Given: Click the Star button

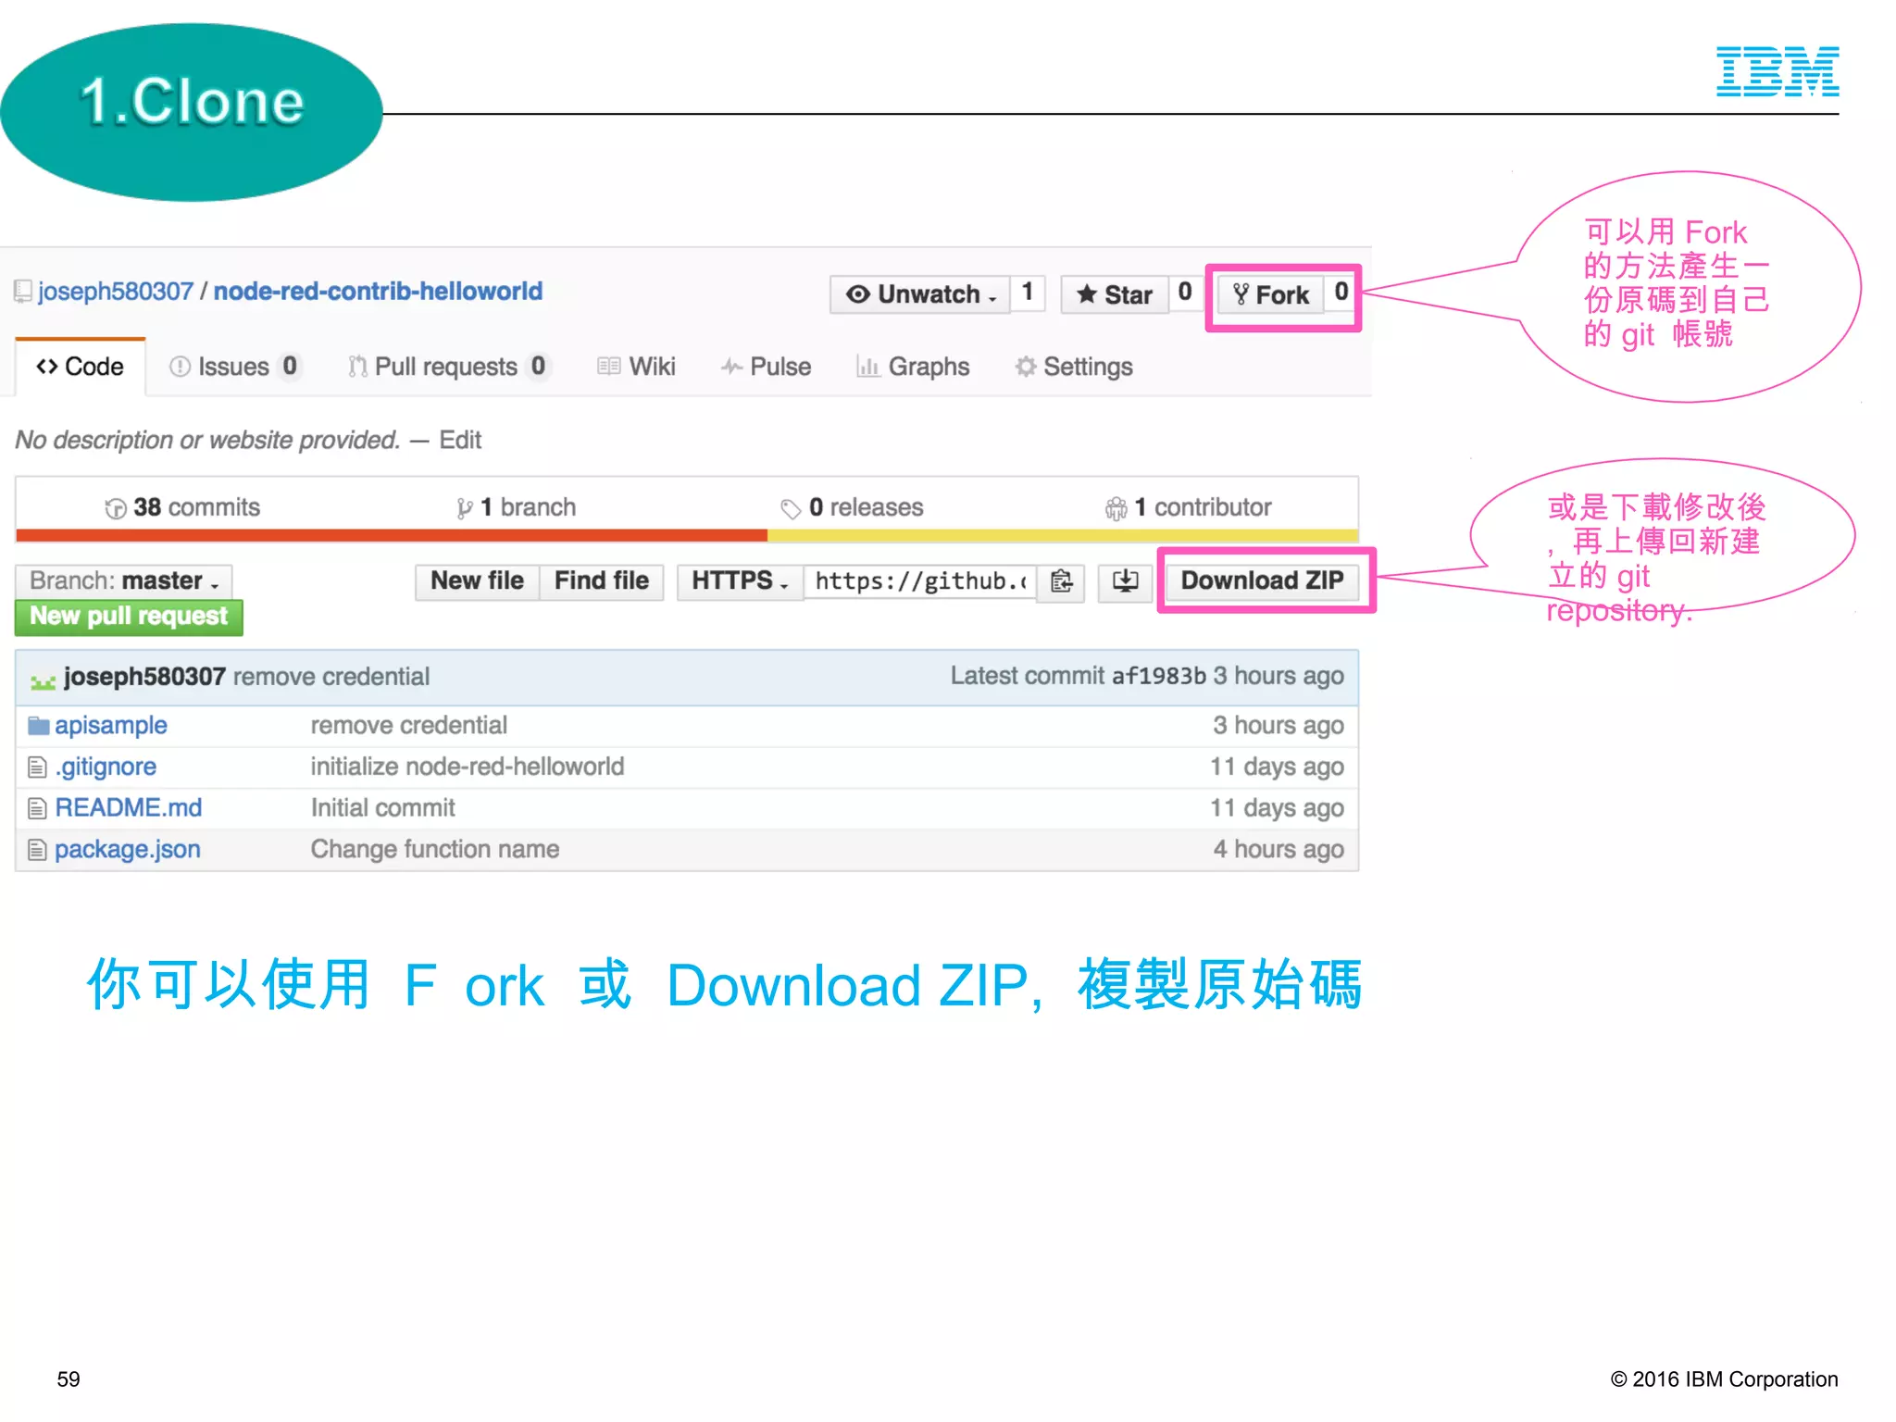Looking at the screenshot, I should [1114, 294].
